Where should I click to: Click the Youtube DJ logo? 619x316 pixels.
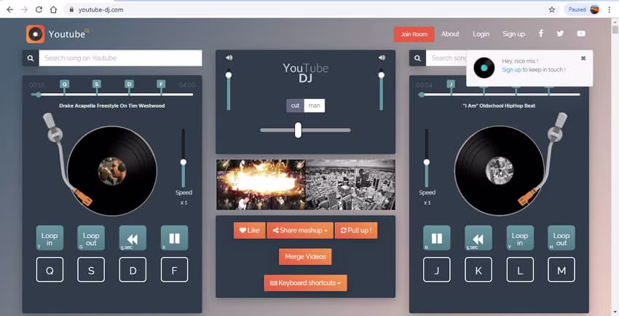58,34
